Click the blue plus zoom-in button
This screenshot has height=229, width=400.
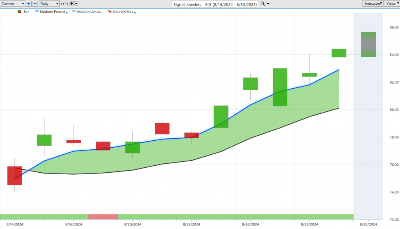[29, 4]
